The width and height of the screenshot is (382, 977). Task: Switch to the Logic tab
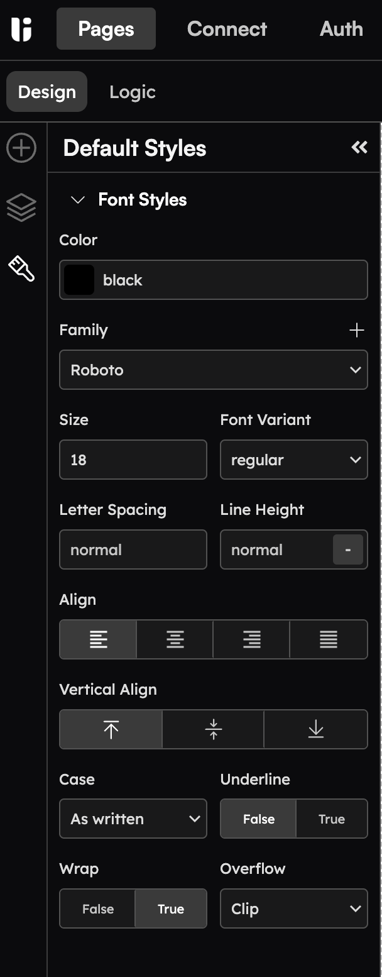(132, 92)
